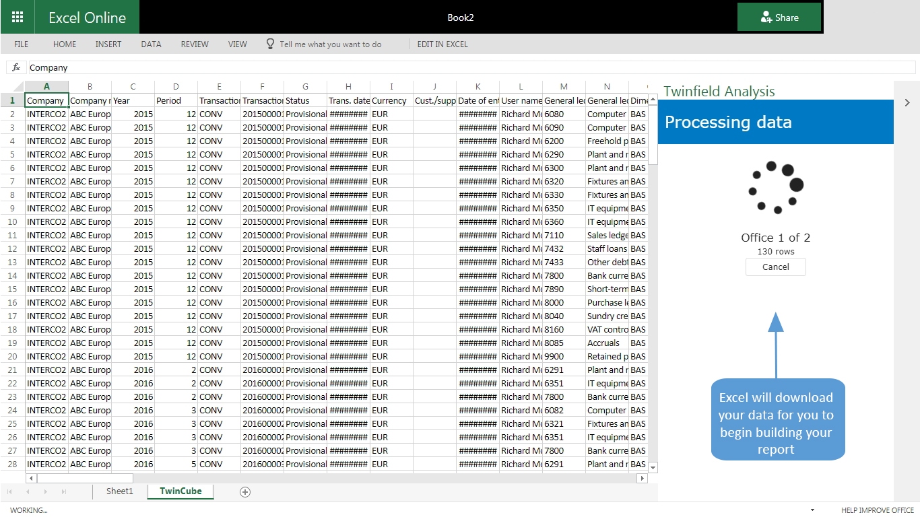920x517 pixels.
Task: Click the Twinfield Analysis pane title
Action: 719,92
